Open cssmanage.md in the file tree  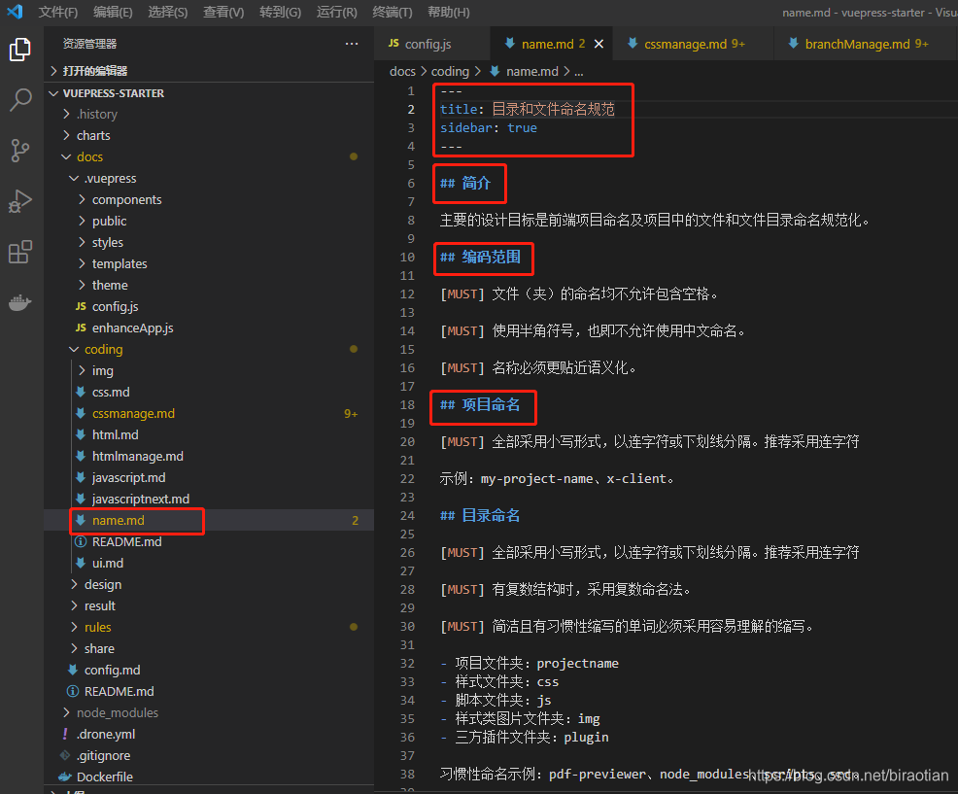pos(209,413)
